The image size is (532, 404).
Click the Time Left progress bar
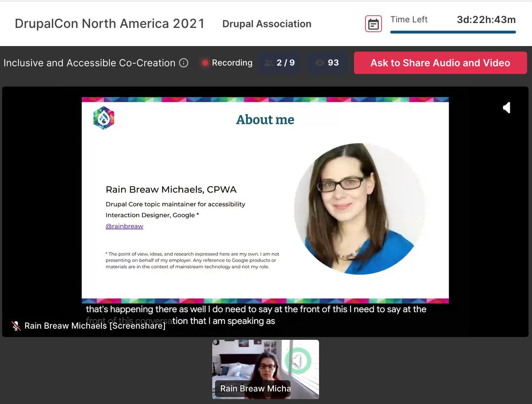[453, 32]
